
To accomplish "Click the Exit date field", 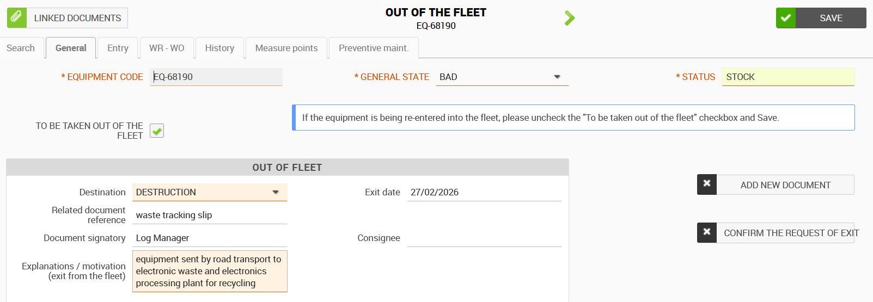I will point(484,192).
